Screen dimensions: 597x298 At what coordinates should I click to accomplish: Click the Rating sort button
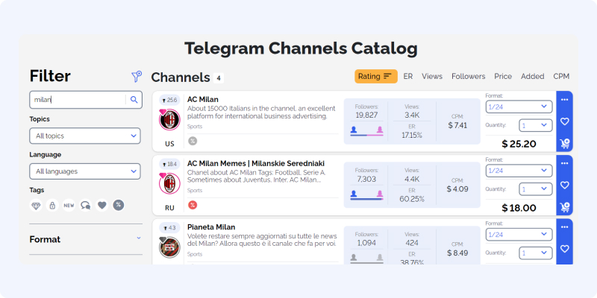point(376,77)
